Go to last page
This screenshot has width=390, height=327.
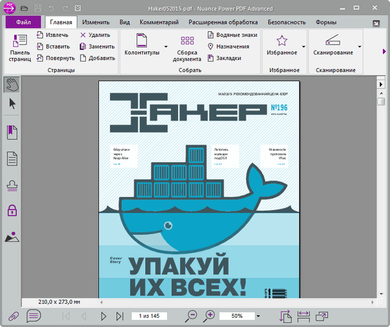pyautogui.click(x=120, y=316)
